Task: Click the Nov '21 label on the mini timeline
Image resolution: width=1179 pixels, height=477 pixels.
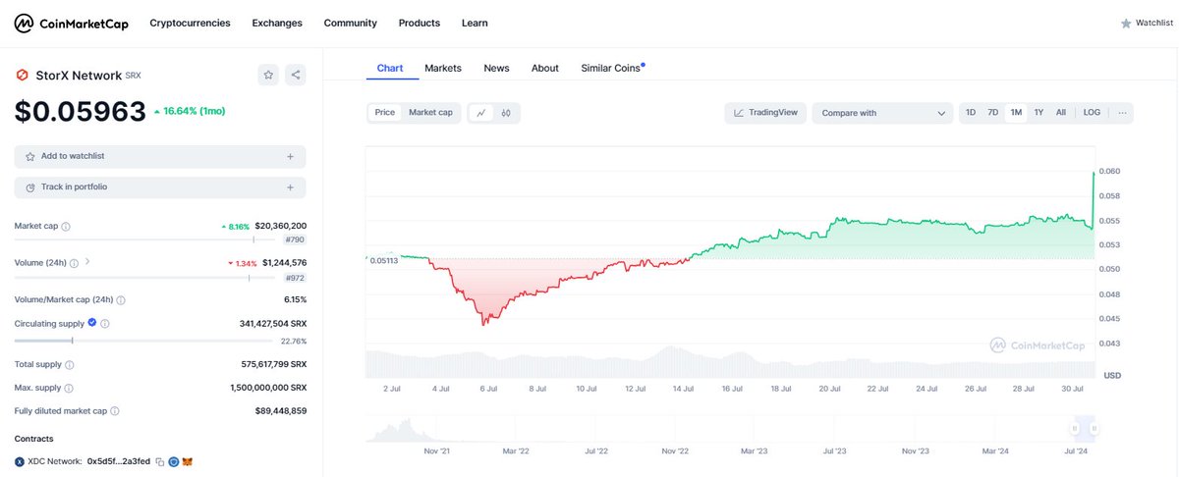Action: point(437,451)
